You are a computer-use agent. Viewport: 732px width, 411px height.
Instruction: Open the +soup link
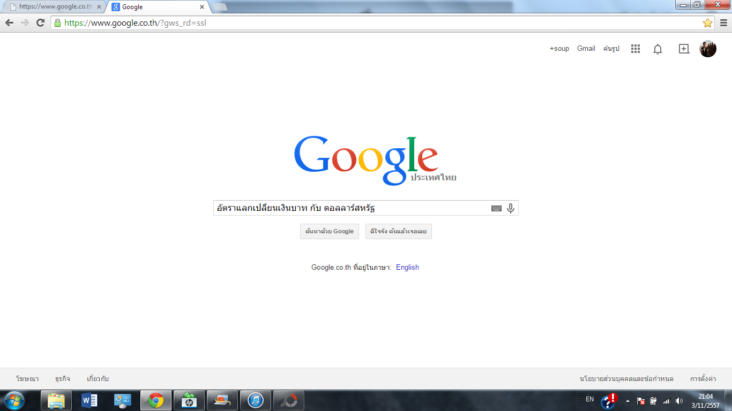[559, 49]
